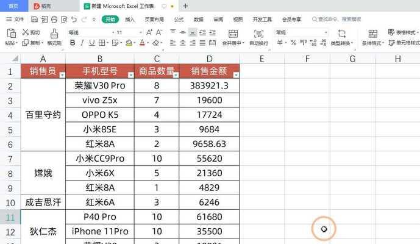Switch to the 插入 ribbon tab
Screen dimensions: 420x244
pyautogui.click(x=130, y=20)
